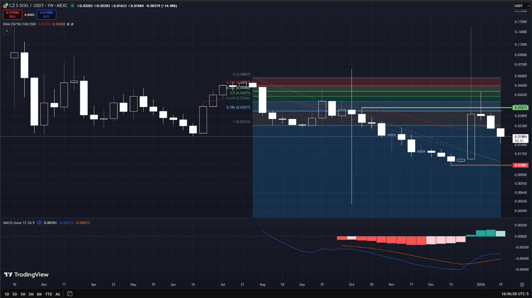
Task: Click the Fibonacci 0.786 (0.03077) level label
Action: [x=238, y=107]
